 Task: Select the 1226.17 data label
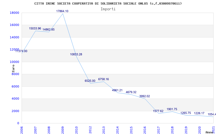[x=199, y=113]
